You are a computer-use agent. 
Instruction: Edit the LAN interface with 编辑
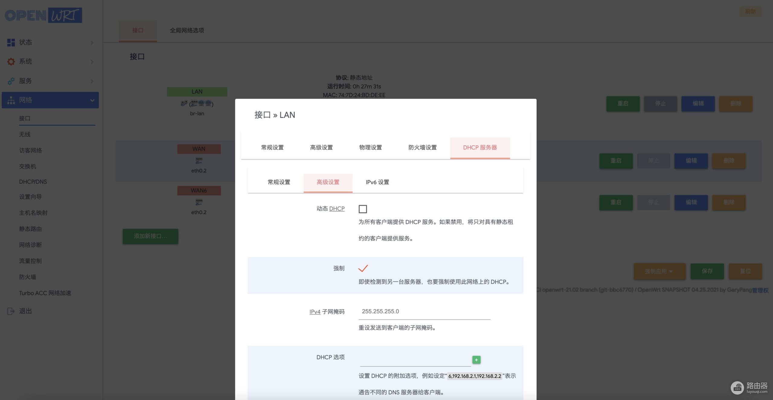click(x=698, y=104)
